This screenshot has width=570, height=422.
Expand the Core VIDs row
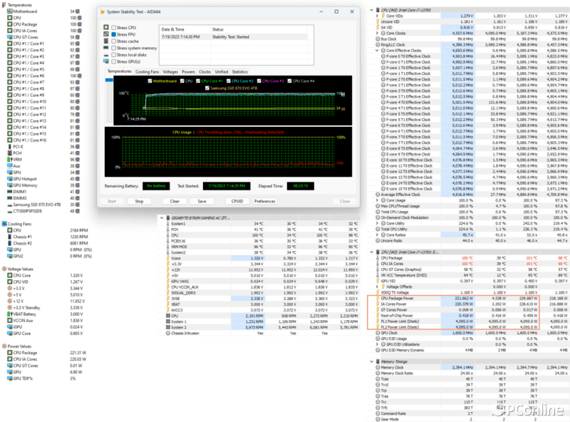(x=377, y=16)
